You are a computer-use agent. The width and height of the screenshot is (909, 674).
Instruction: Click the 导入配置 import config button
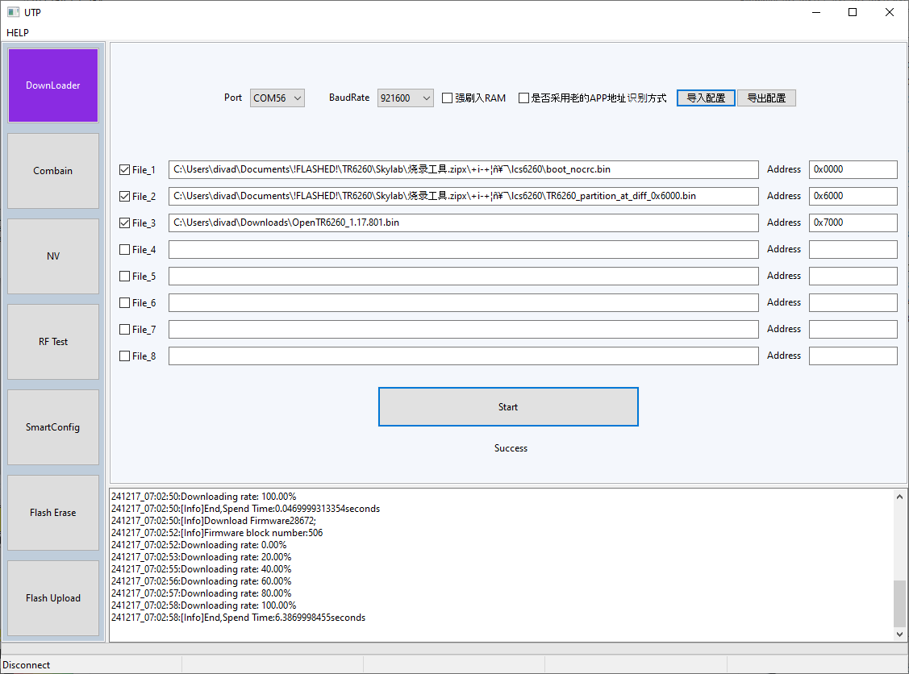click(x=706, y=98)
